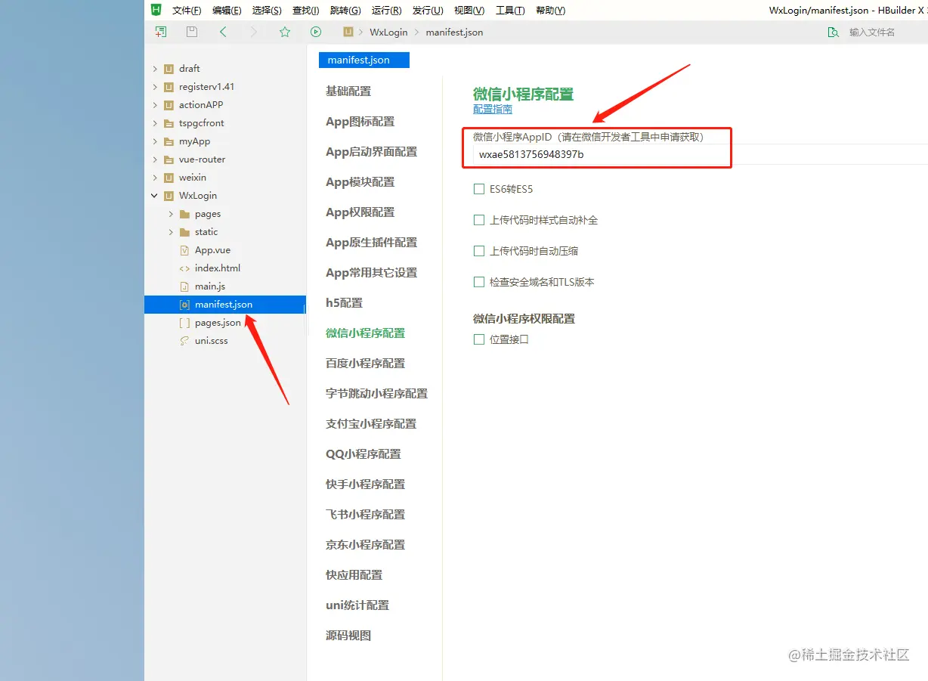The width and height of the screenshot is (928, 681).
Task: Open 基础配置 settings section
Action: click(x=348, y=91)
